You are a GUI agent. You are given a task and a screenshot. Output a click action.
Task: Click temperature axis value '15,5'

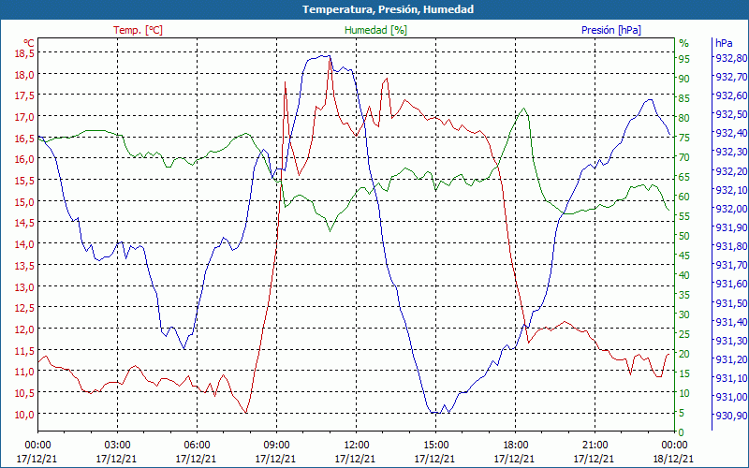click(x=24, y=181)
